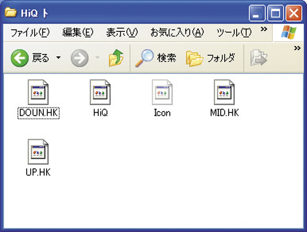Expand the Forward button dropdown arrow
This screenshot has width=307, height=232.
(97, 57)
